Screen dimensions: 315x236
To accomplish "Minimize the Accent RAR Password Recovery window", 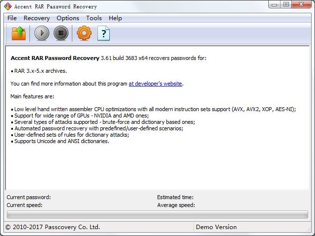I will 275,5.
